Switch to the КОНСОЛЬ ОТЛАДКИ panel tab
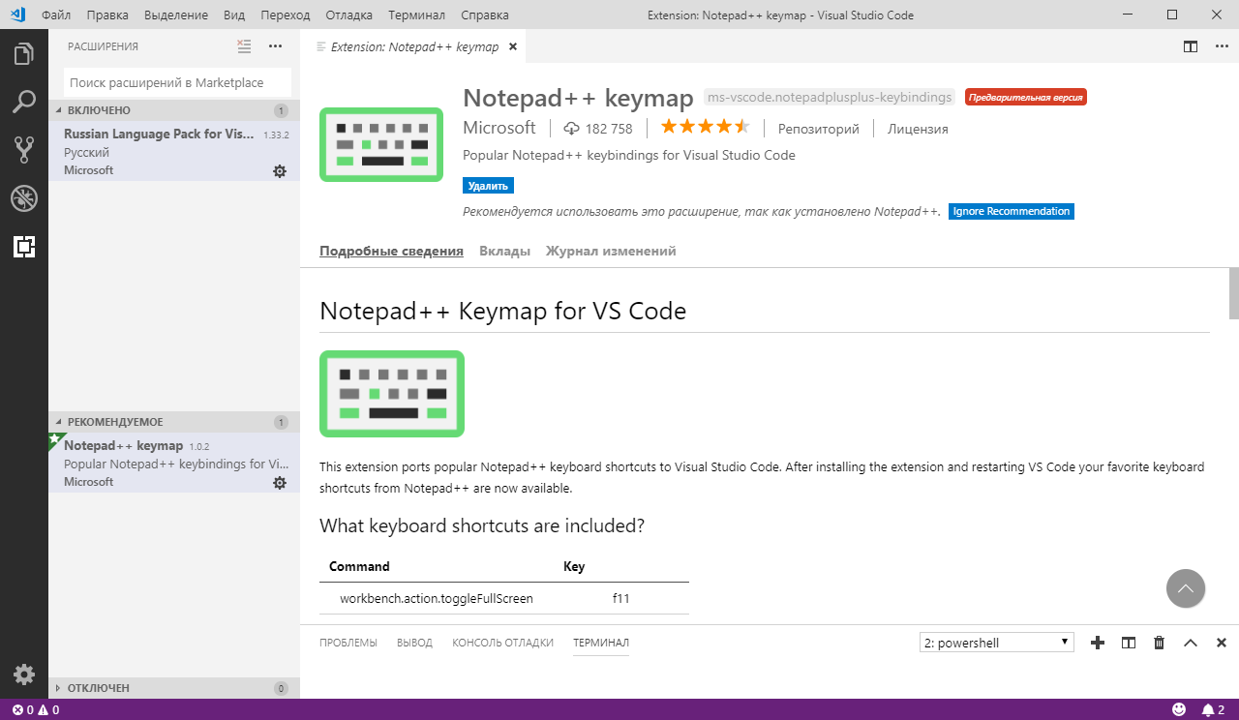Screen dimensions: 1239x720 pos(502,643)
